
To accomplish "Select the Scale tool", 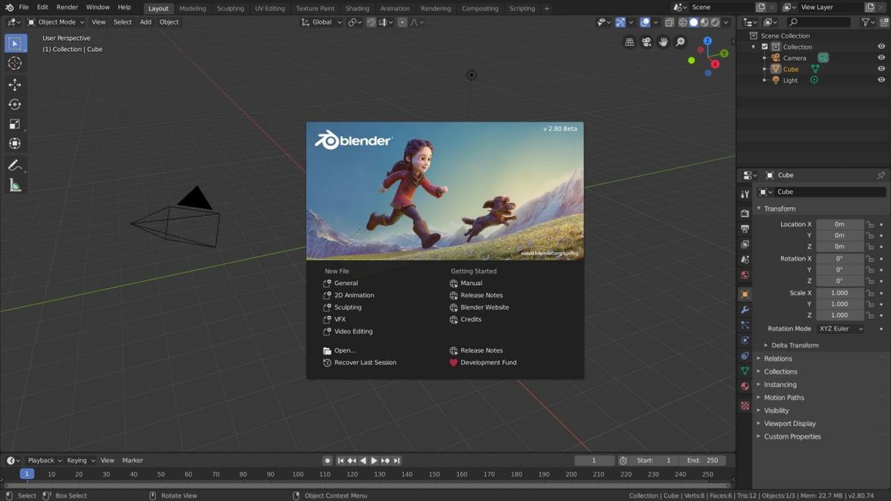I will click(15, 124).
